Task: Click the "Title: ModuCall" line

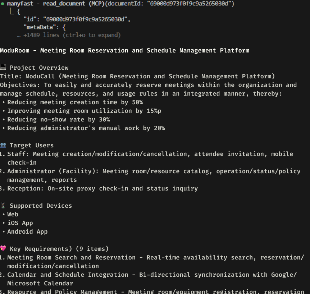Action: [x=137, y=76]
